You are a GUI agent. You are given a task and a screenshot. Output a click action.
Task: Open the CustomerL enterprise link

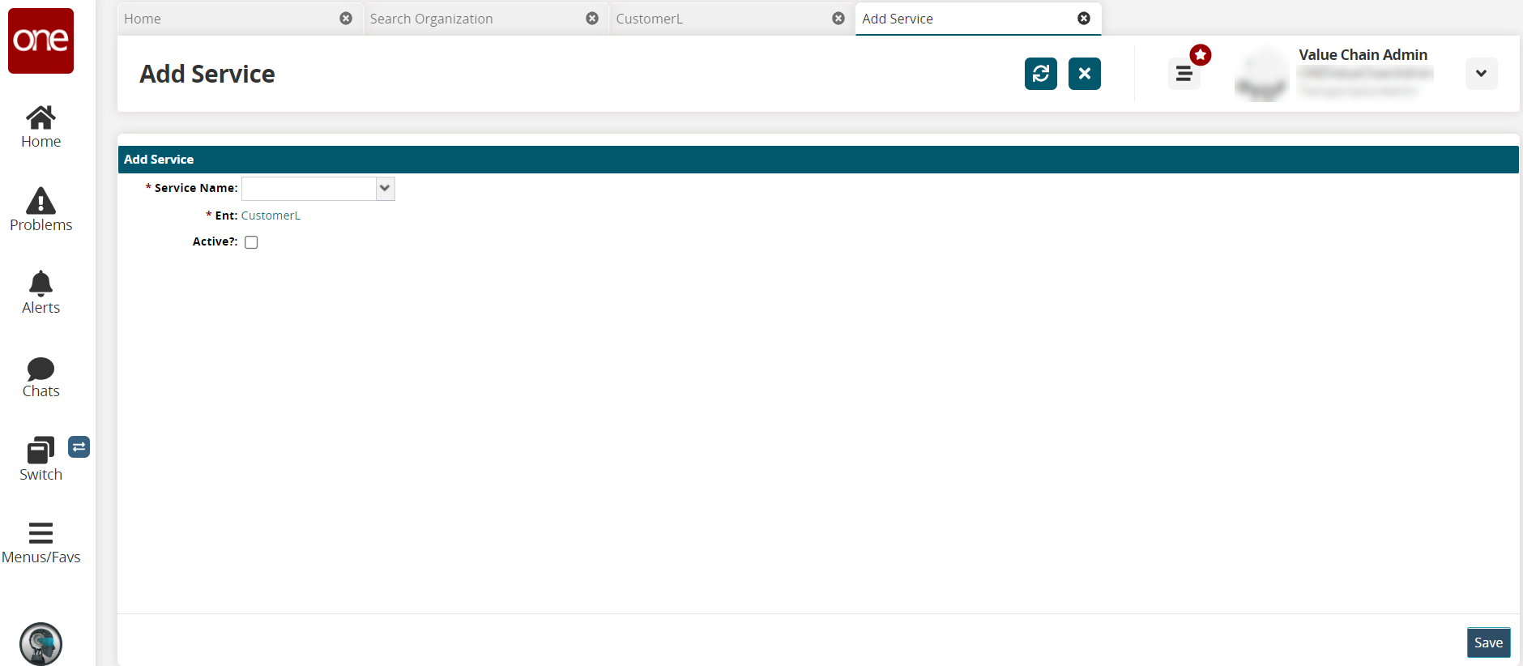[x=271, y=216]
